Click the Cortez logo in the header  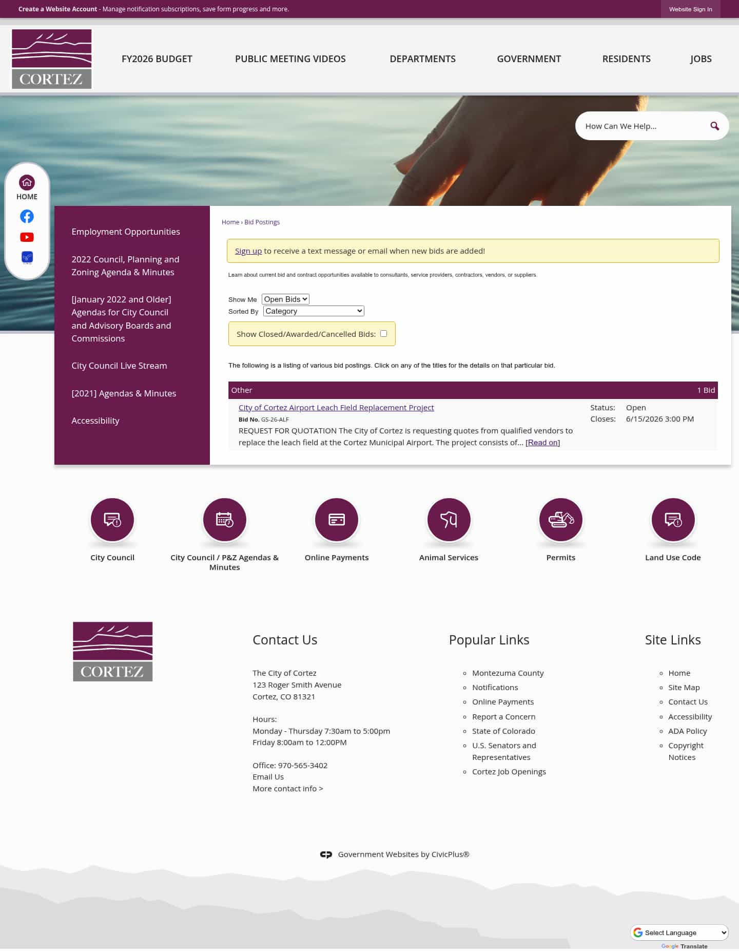pos(52,59)
